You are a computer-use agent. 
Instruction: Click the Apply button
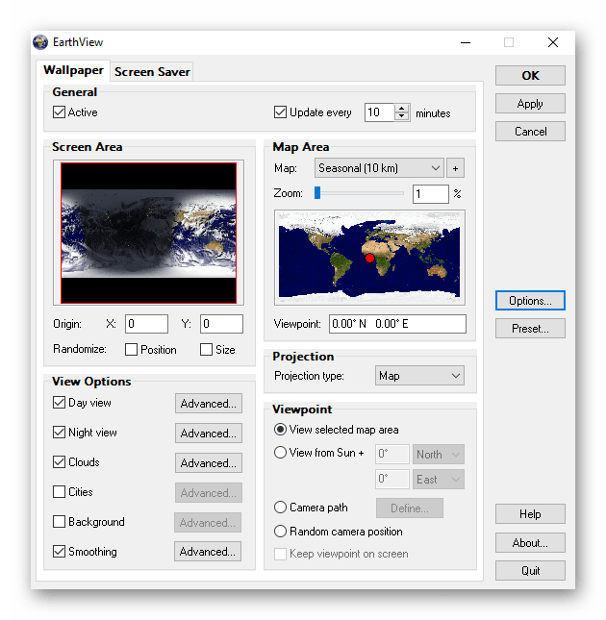coord(530,104)
